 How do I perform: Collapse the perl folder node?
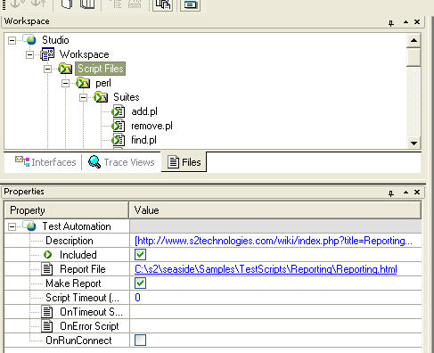click(x=65, y=83)
